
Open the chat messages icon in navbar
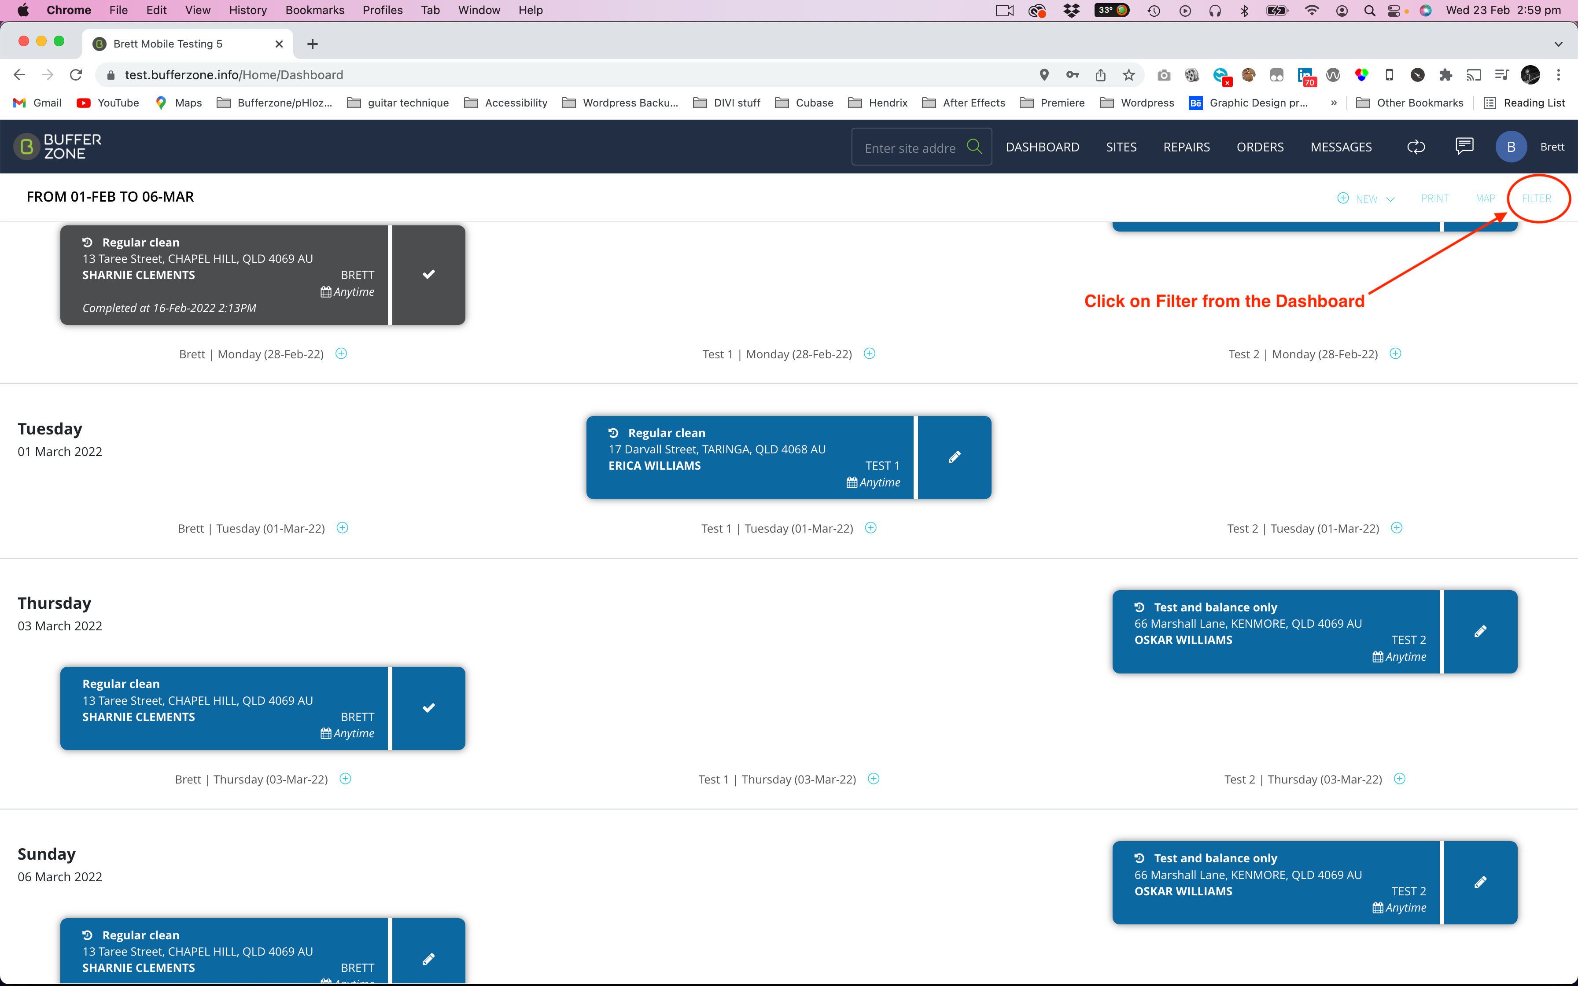[1464, 146]
